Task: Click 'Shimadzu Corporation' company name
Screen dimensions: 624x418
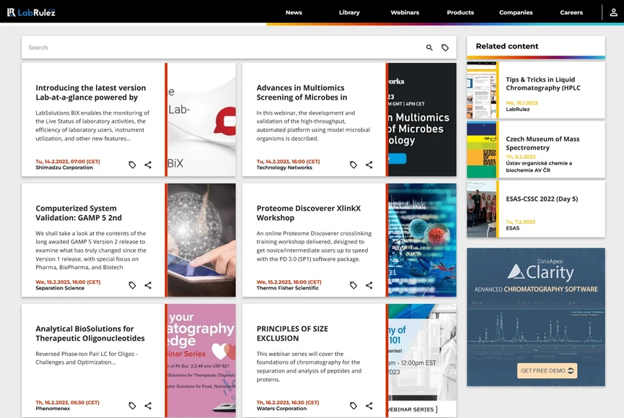Action: [64, 167]
